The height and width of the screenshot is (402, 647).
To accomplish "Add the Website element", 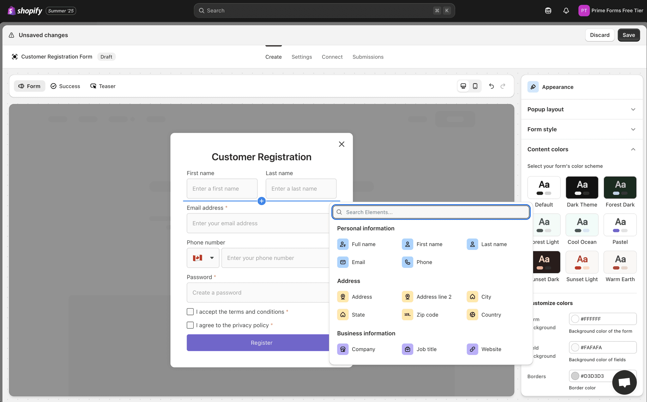I will pyautogui.click(x=484, y=349).
